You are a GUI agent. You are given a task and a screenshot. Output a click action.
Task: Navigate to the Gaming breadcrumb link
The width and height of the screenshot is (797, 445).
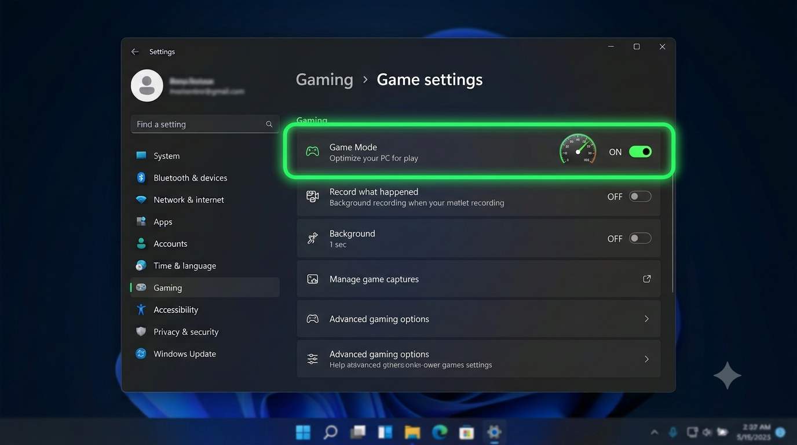pos(324,79)
